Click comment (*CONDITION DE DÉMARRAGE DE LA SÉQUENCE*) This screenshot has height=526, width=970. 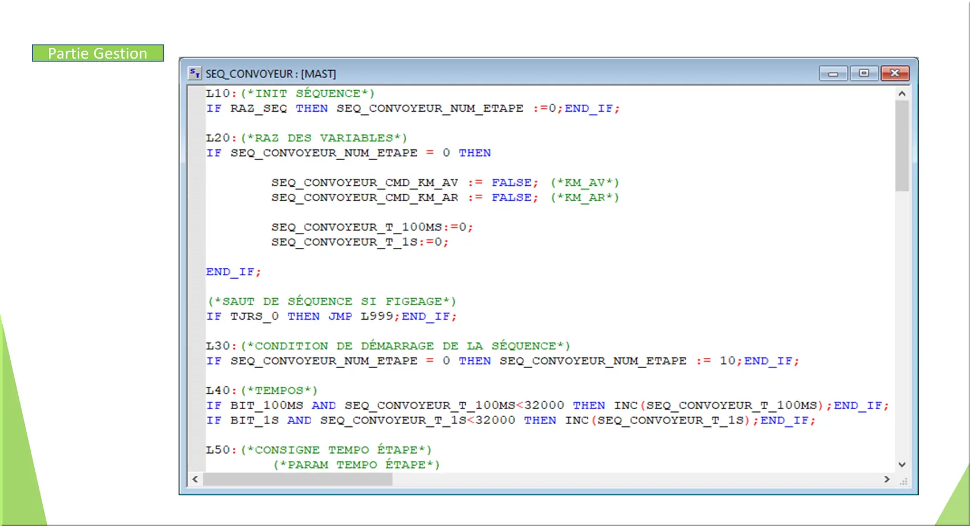click(405, 346)
